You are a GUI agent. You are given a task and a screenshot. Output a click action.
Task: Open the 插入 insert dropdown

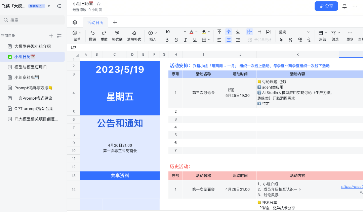point(153,36)
